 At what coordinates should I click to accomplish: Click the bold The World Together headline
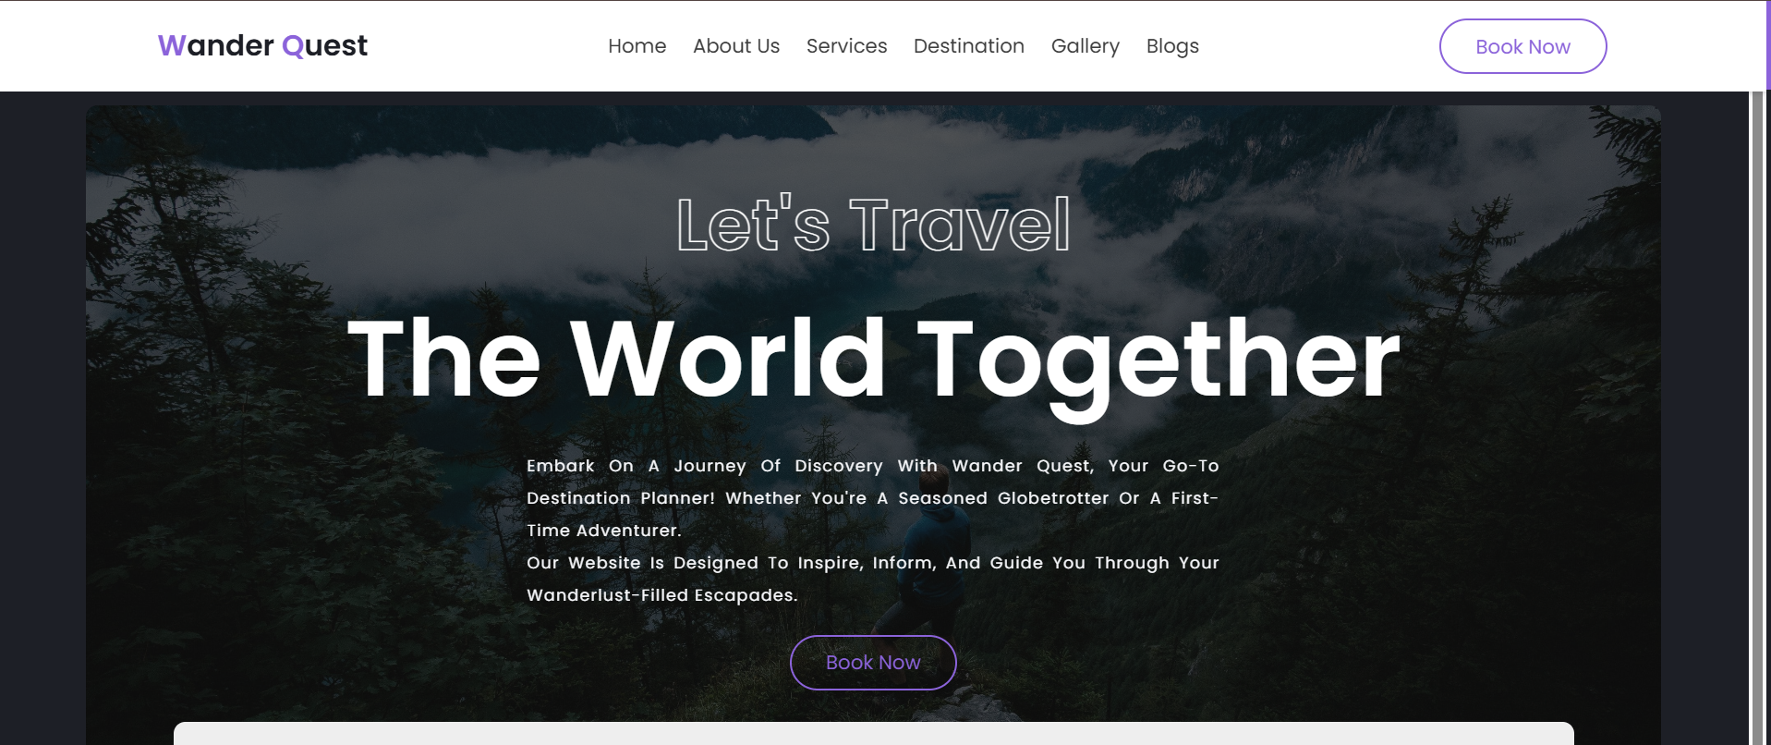pyautogui.click(x=873, y=360)
